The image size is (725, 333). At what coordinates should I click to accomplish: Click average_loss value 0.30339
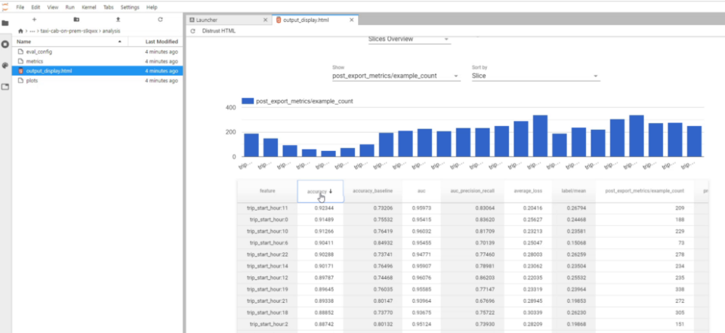click(x=532, y=313)
